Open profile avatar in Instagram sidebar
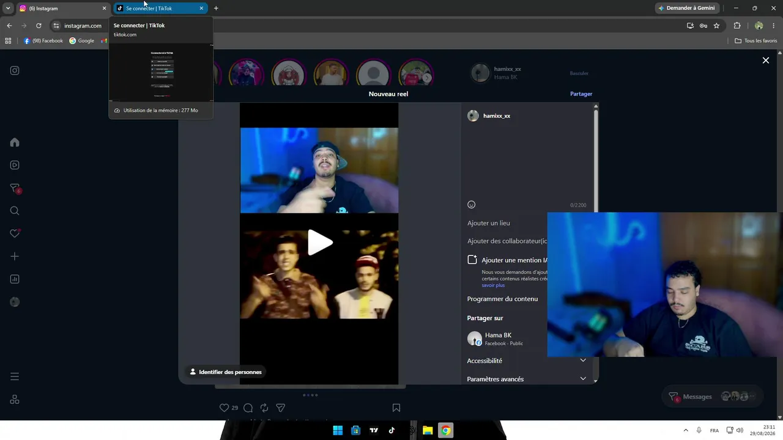 [x=15, y=302]
